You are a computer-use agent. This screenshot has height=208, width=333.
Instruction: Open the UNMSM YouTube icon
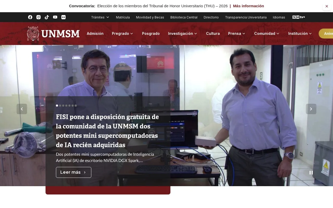point(55,17)
